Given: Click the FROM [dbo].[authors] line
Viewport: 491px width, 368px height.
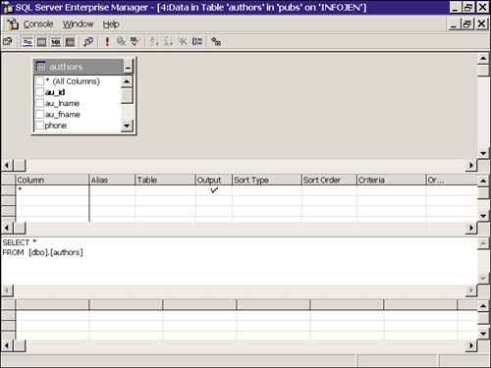Looking at the screenshot, I should coord(42,252).
